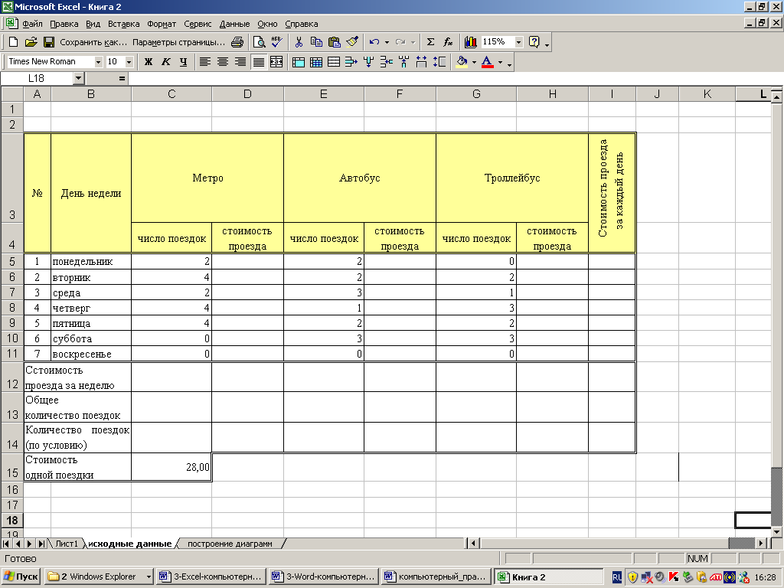Open the font size 10 dropdown
This screenshot has width=784, height=588.
129,62
